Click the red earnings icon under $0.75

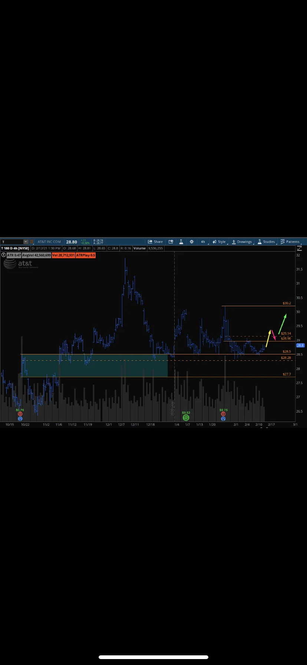pyautogui.click(x=223, y=414)
